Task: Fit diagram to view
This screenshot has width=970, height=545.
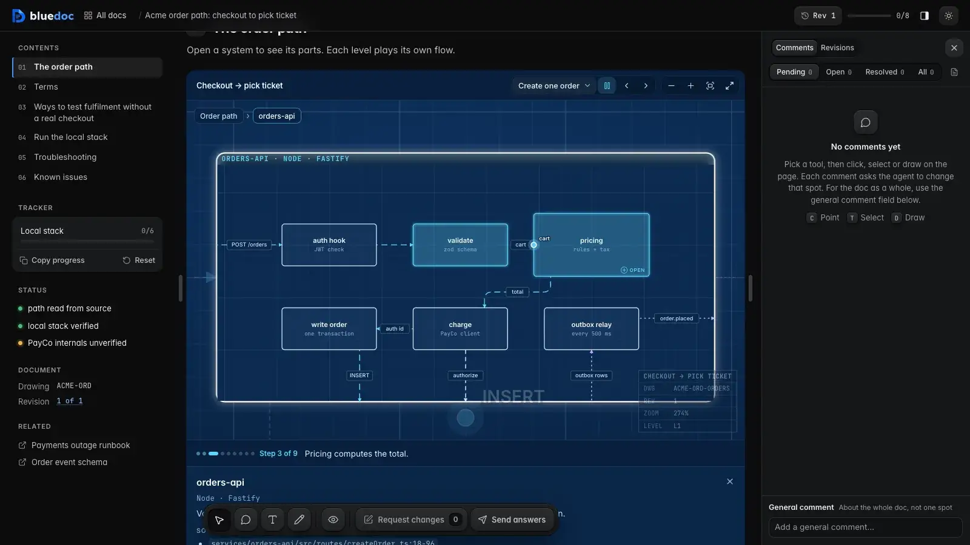Action: (x=710, y=86)
